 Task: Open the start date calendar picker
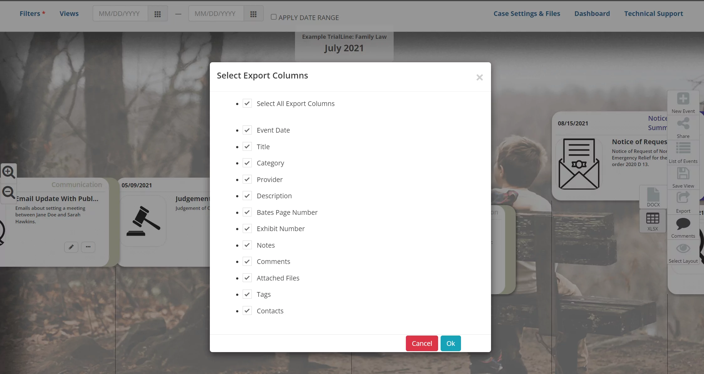[158, 13]
